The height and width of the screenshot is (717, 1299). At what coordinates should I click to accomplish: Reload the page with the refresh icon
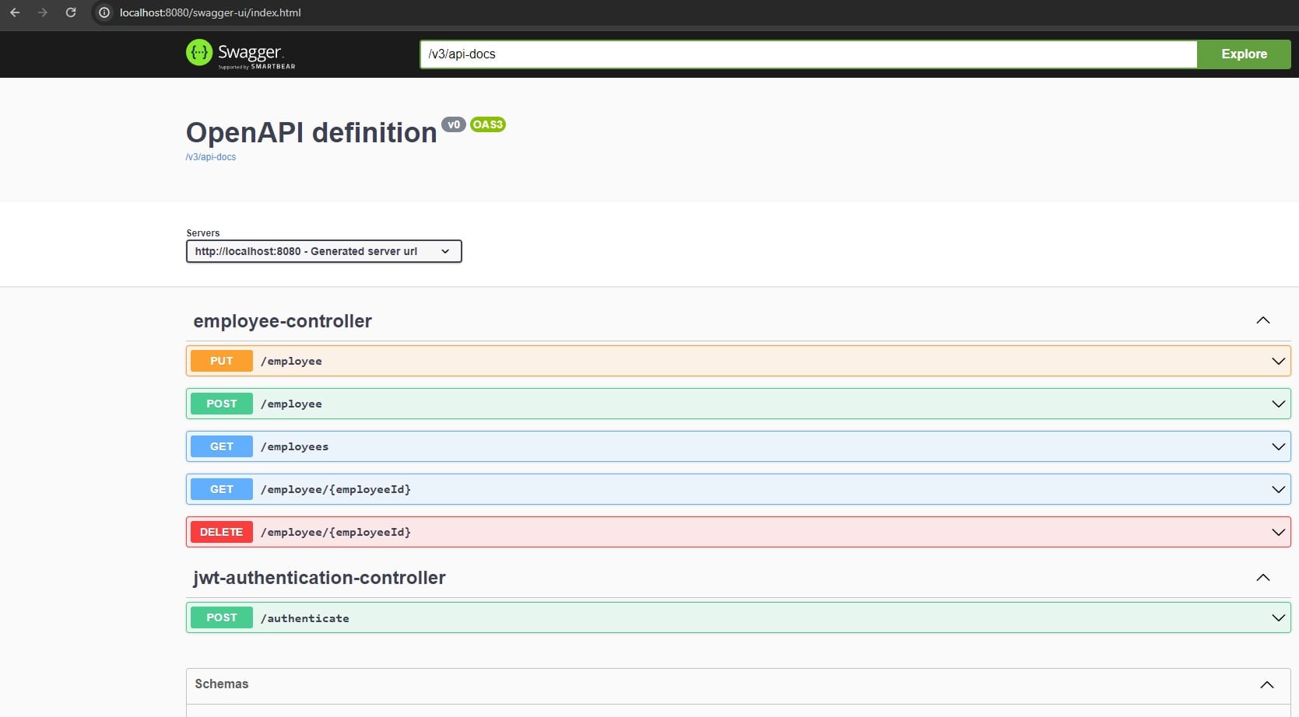71,12
